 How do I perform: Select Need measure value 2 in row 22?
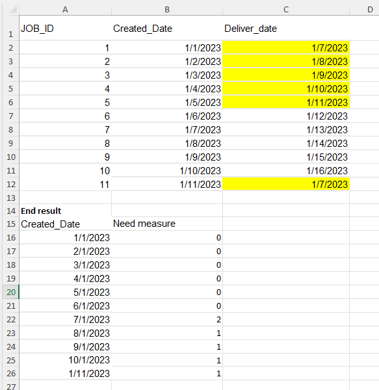(x=167, y=319)
